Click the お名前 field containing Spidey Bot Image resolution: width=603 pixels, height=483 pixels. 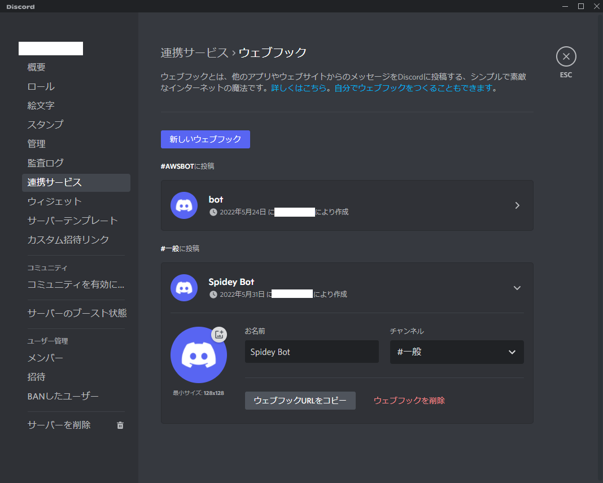[x=312, y=352]
